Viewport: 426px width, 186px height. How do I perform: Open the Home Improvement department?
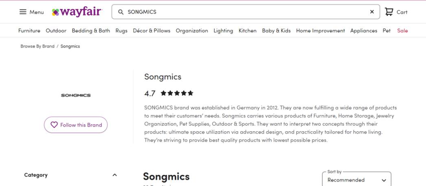(x=320, y=31)
